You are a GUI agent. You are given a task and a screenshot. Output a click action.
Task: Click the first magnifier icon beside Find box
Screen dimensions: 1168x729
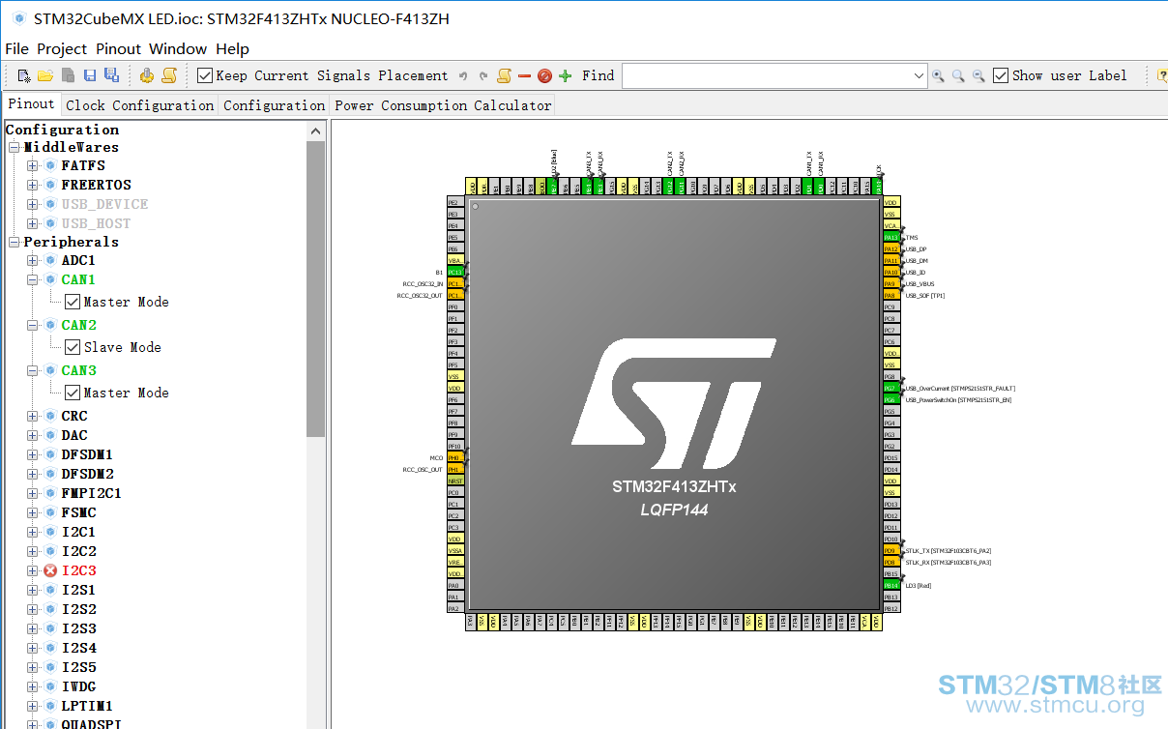click(938, 75)
